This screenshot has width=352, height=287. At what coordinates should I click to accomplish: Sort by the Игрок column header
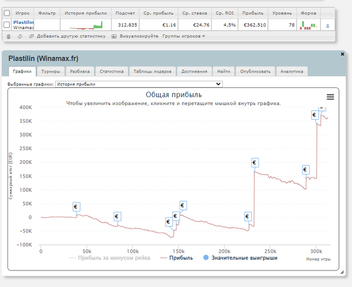pos(23,13)
